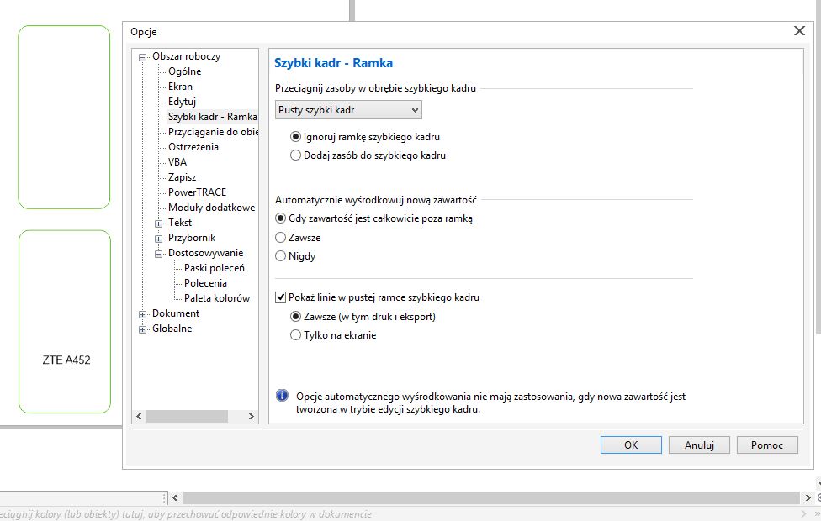Collapse the Dostosowywanie tree node

[159, 254]
